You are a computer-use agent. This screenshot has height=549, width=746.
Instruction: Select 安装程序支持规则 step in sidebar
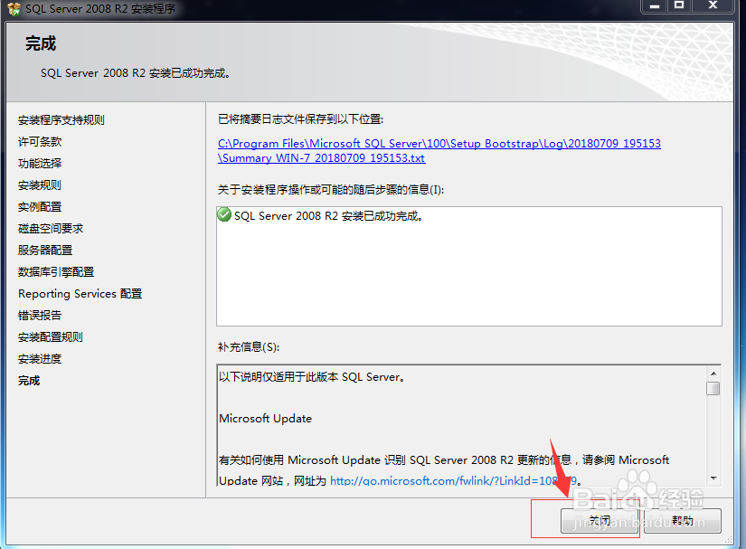[x=61, y=120]
